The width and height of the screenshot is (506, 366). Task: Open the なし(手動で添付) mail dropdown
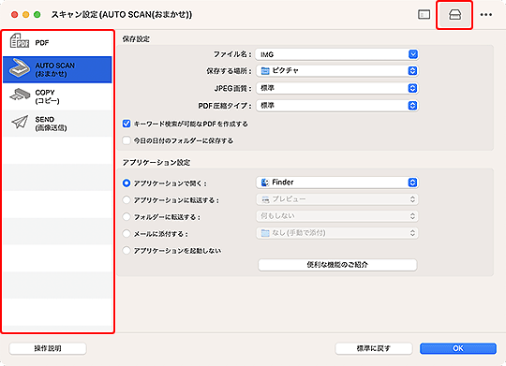click(x=337, y=233)
